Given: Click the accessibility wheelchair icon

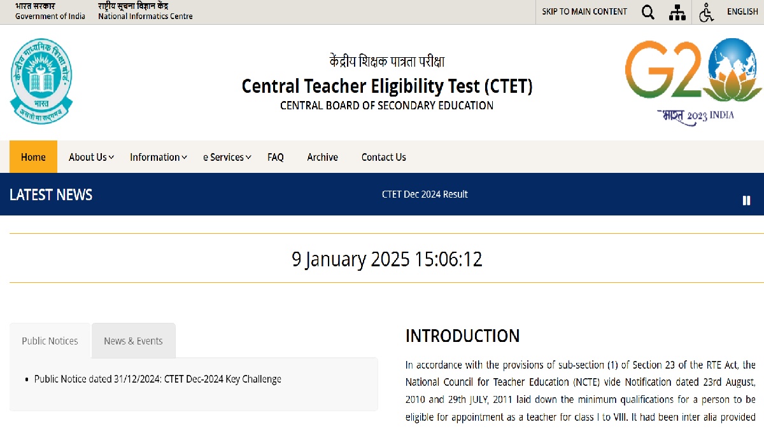Looking at the screenshot, I should coord(706,12).
